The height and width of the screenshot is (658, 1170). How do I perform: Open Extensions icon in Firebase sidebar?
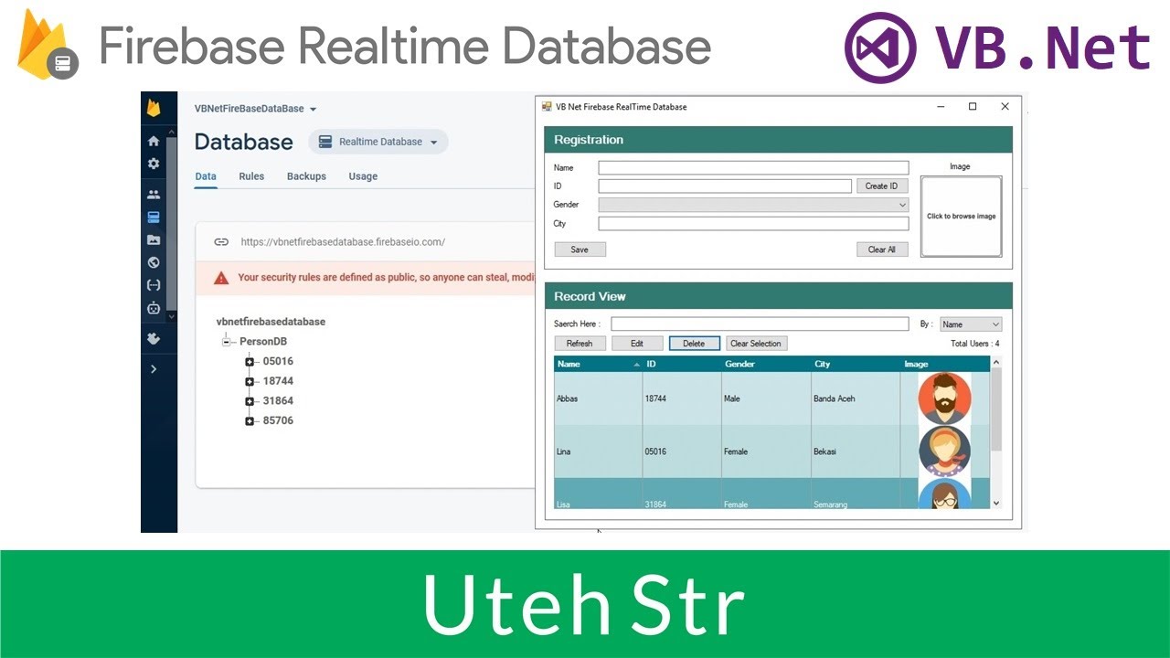(x=154, y=338)
